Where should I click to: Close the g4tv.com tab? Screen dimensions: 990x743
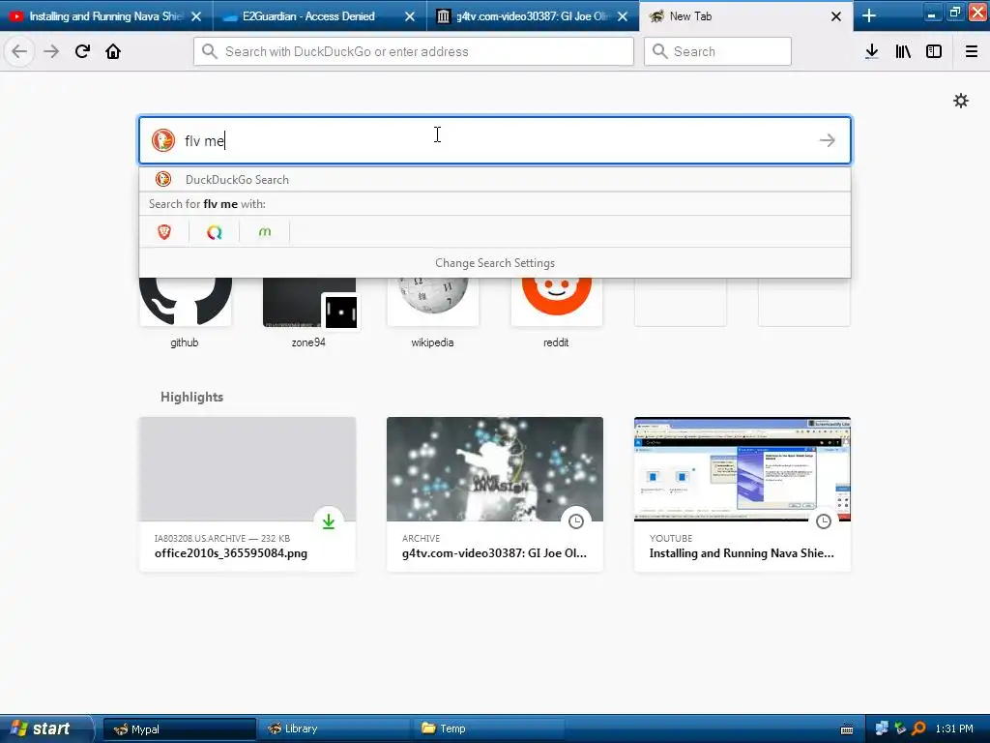(623, 16)
